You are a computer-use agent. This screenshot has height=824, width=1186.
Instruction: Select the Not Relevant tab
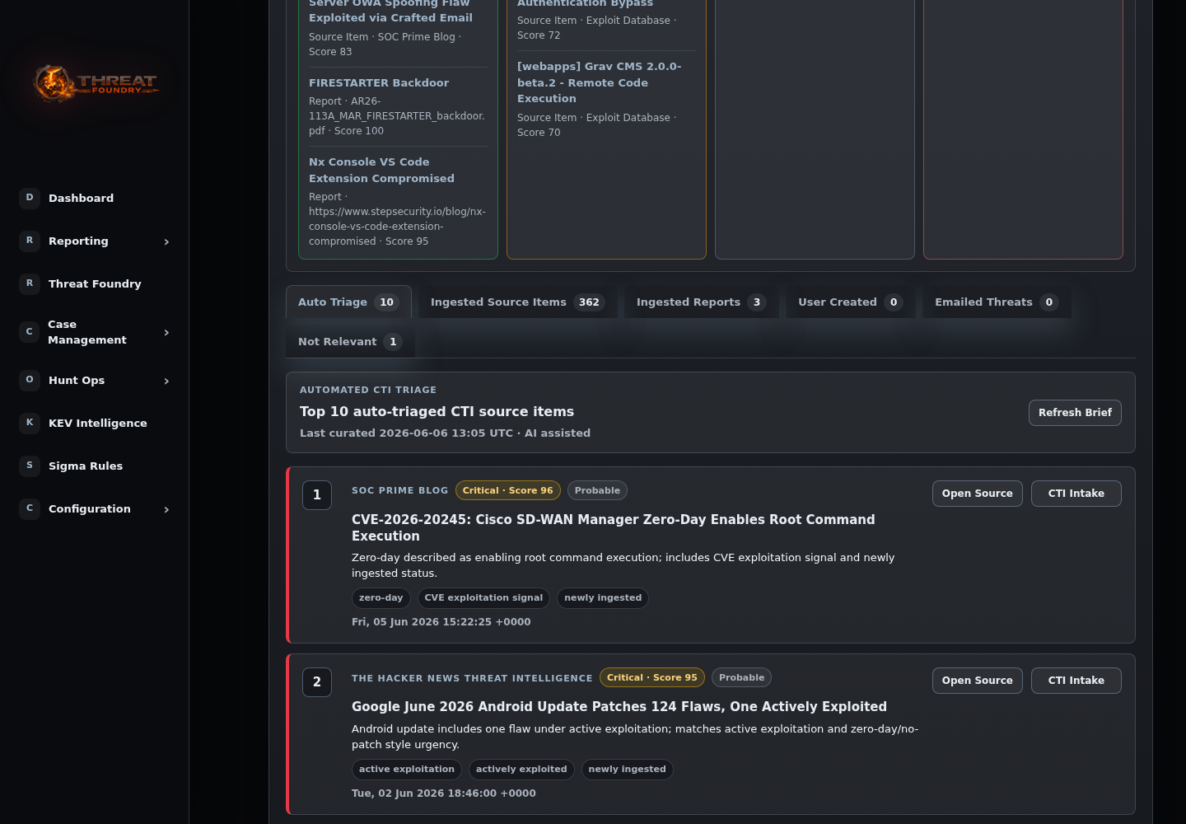click(350, 341)
